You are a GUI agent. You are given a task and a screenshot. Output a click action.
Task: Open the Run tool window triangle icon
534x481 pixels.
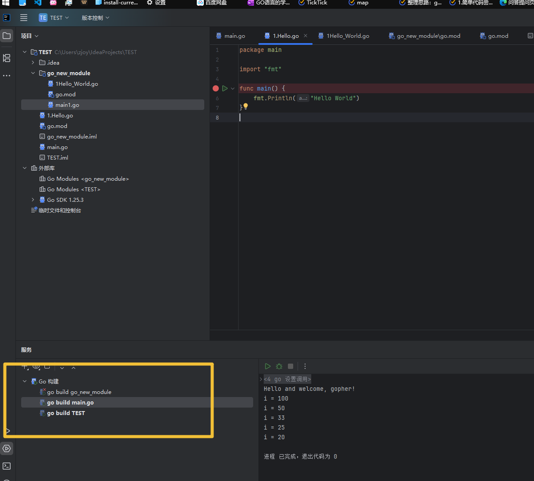(x=7, y=431)
